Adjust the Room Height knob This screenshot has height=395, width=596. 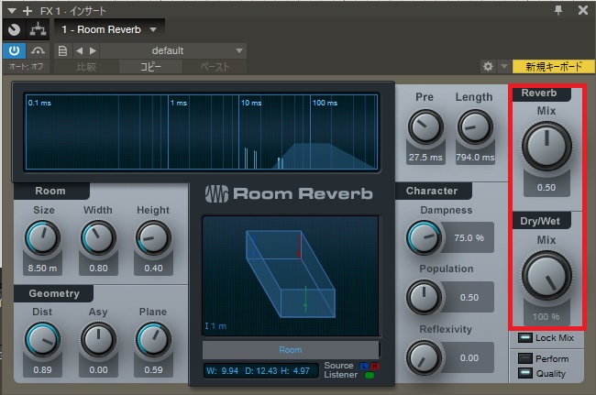click(153, 237)
